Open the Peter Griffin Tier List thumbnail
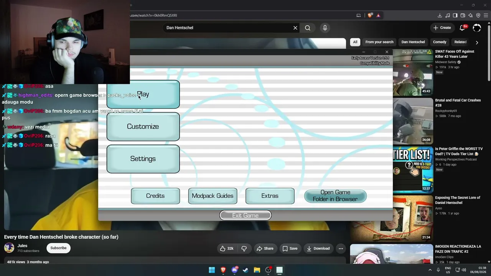 pos(413,169)
